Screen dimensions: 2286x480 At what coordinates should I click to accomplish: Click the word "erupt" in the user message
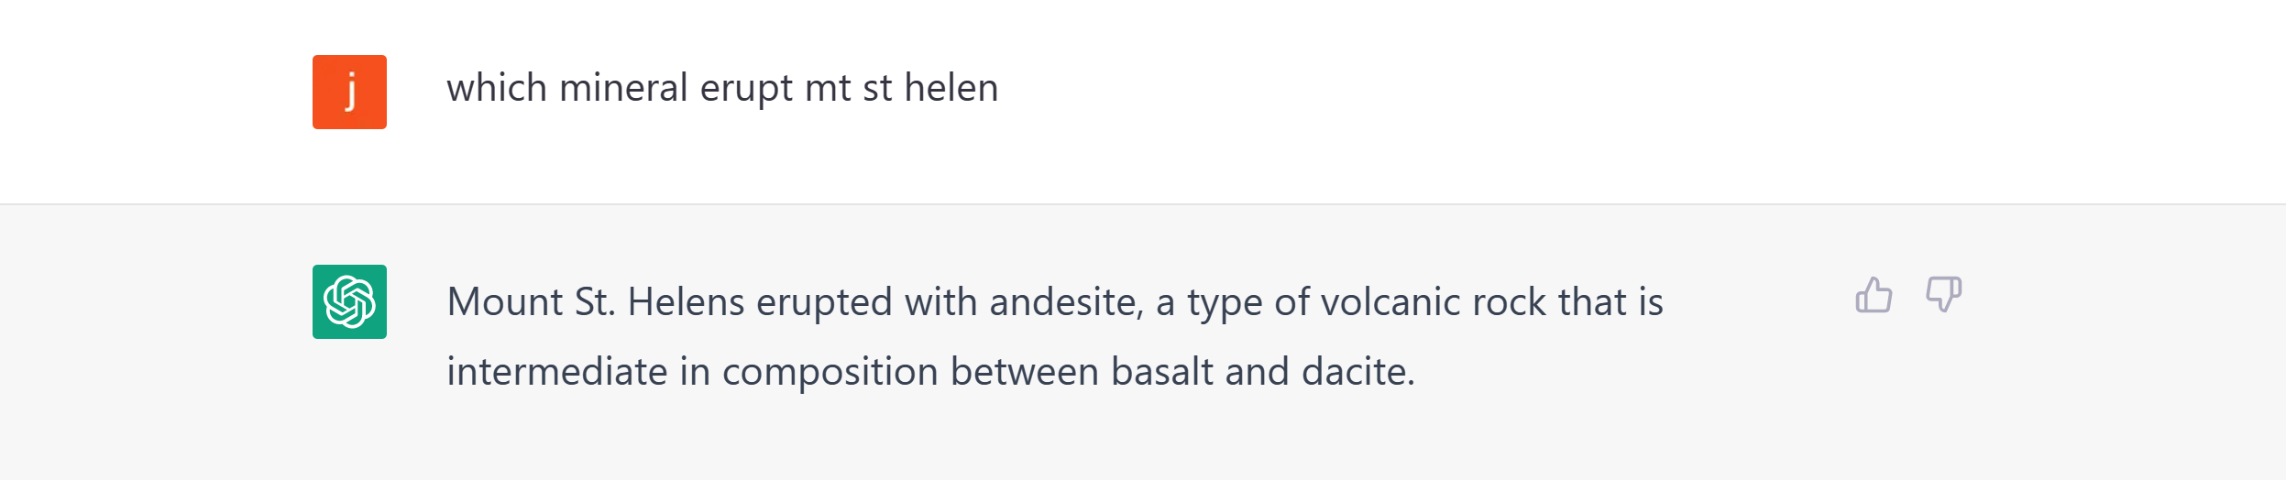(746, 89)
